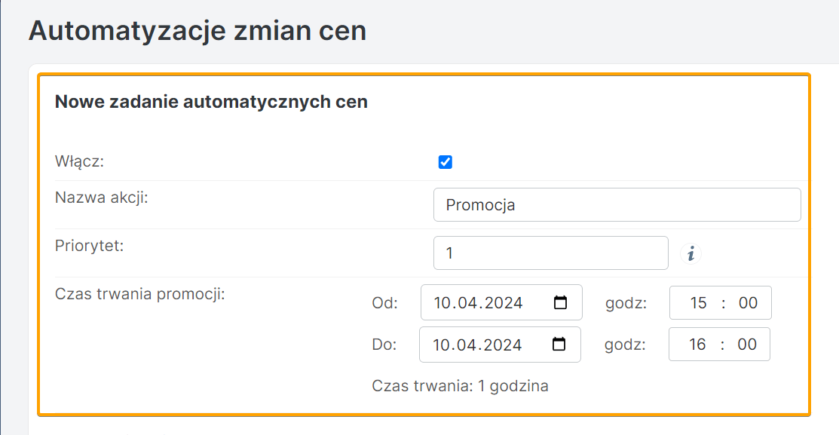Open the calendar picker for the Od date

pos(560,303)
